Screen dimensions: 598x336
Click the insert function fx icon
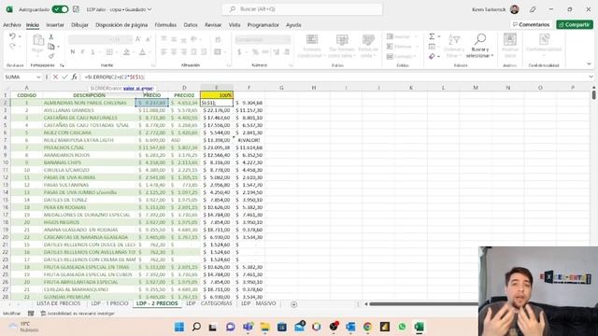click(x=75, y=77)
